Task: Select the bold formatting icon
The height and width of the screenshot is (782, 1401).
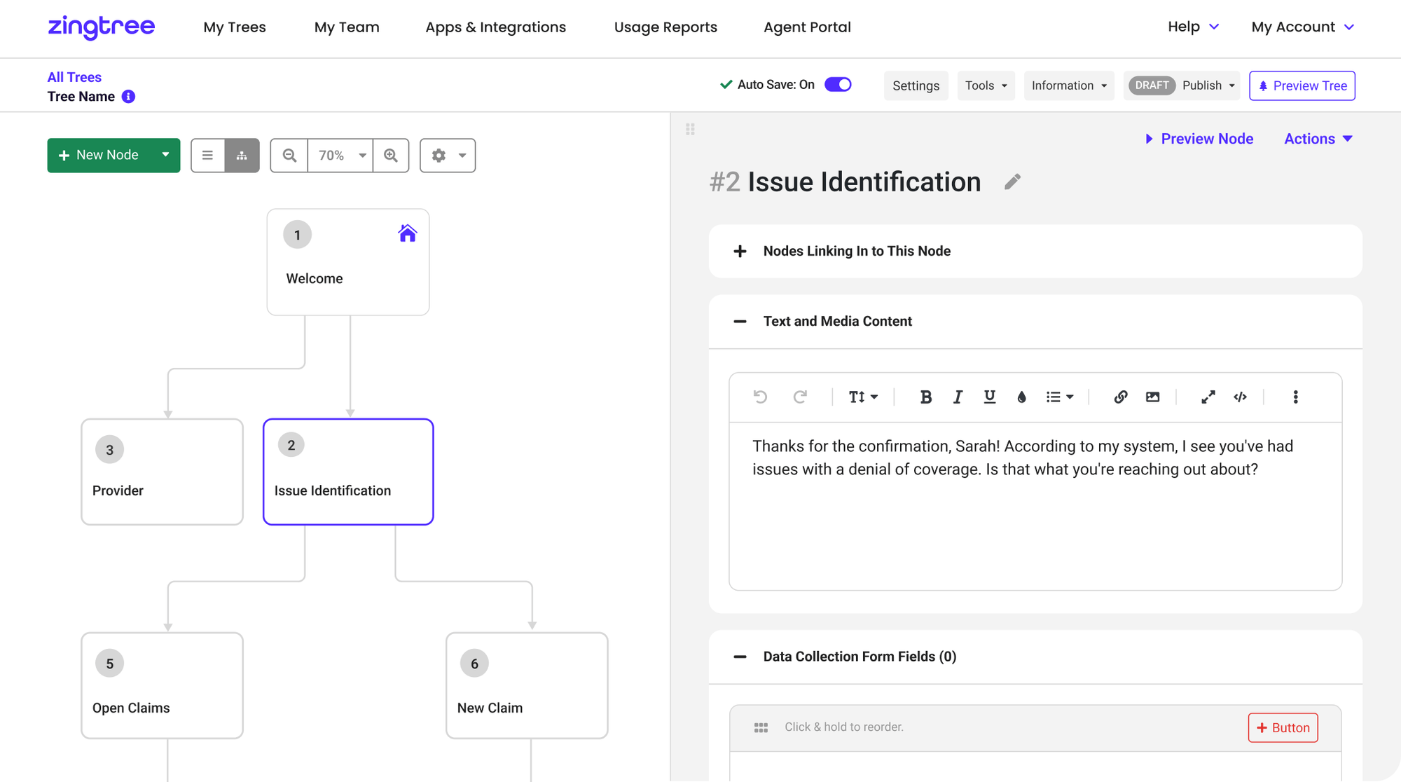Action: 926,397
